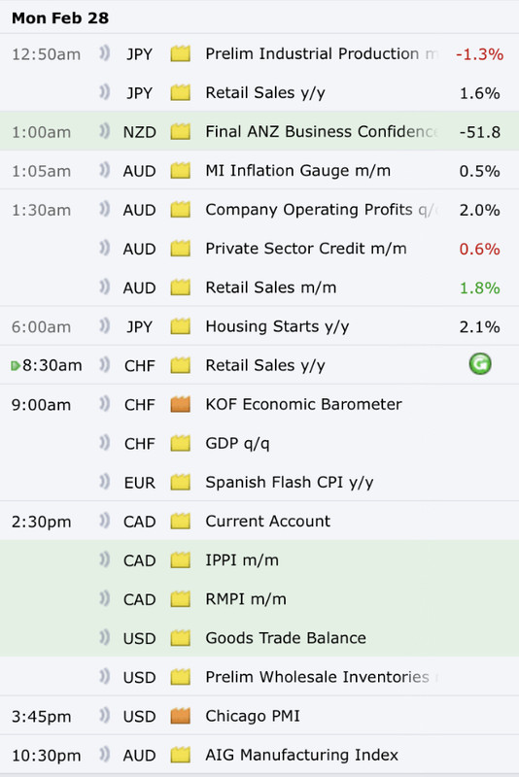Click the green arrow marker beside 8:30am
This screenshot has width=519, height=777.
(16, 366)
